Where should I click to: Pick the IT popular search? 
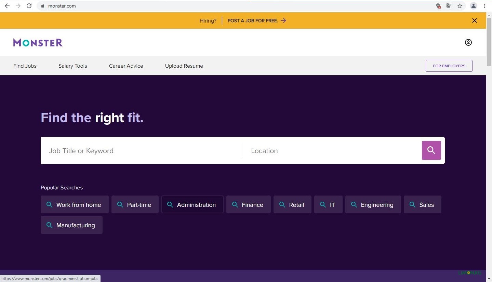tap(328, 204)
